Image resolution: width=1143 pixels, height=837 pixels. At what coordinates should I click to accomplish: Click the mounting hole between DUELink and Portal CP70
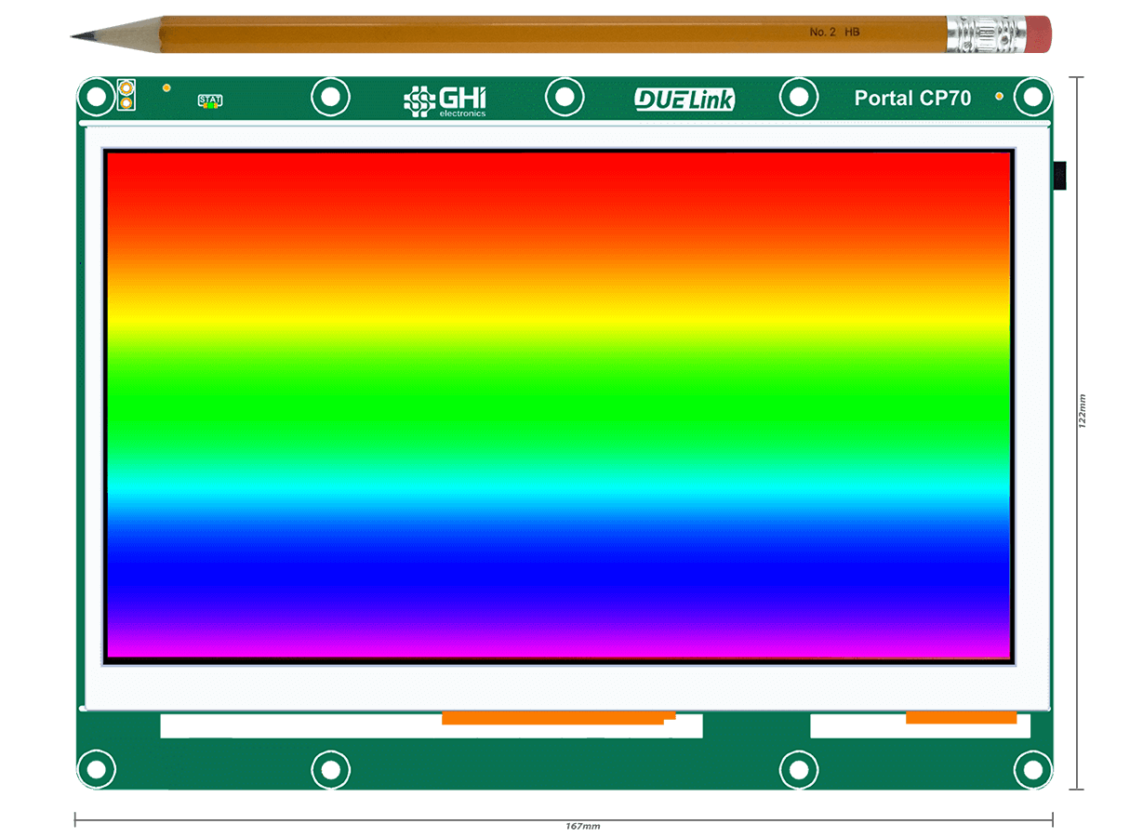click(798, 97)
